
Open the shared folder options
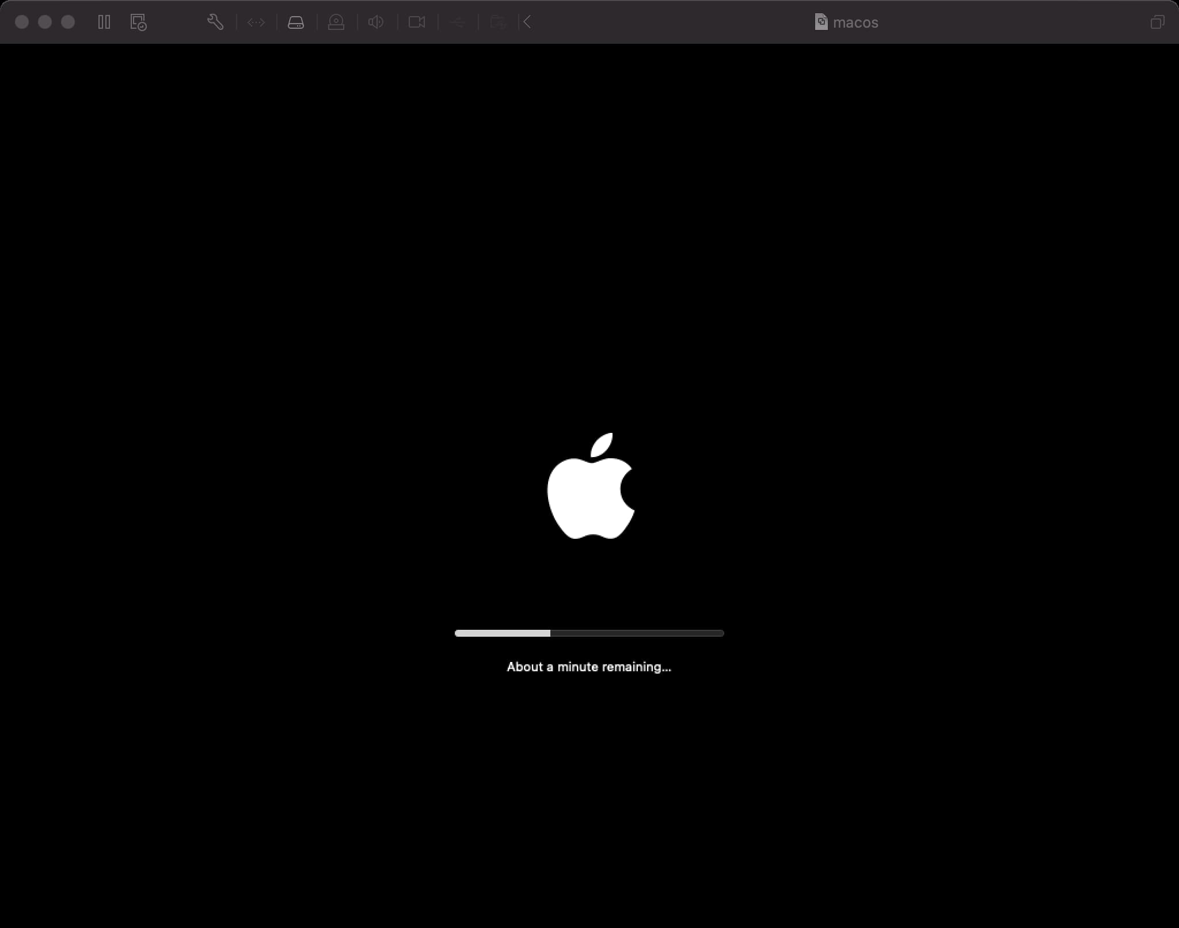[498, 22]
